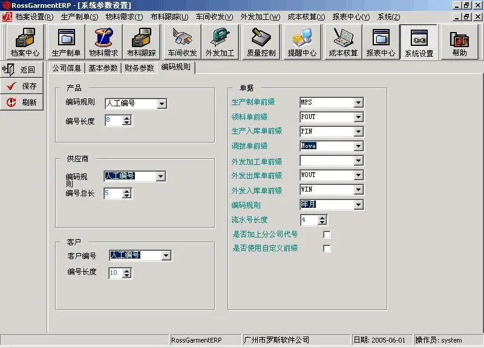Open the 成本核算 module icon

tap(343, 41)
